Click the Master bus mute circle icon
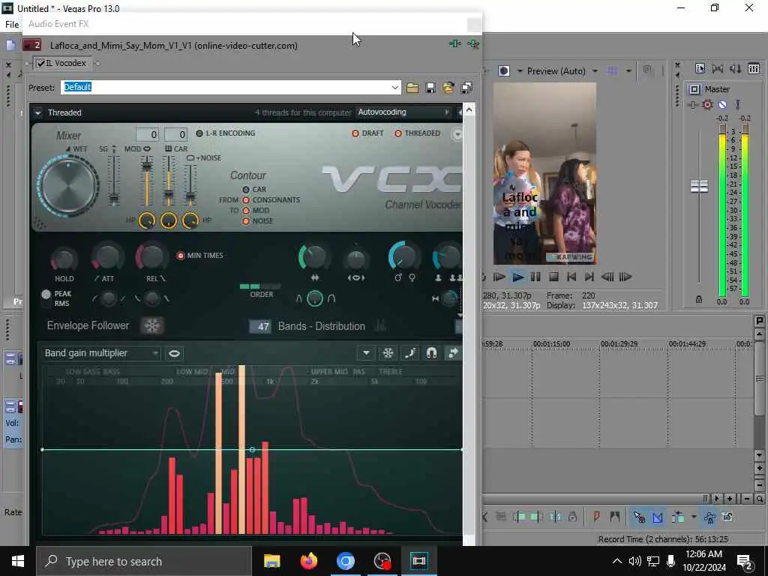This screenshot has width=768, height=576. pyautogui.click(x=722, y=104)
